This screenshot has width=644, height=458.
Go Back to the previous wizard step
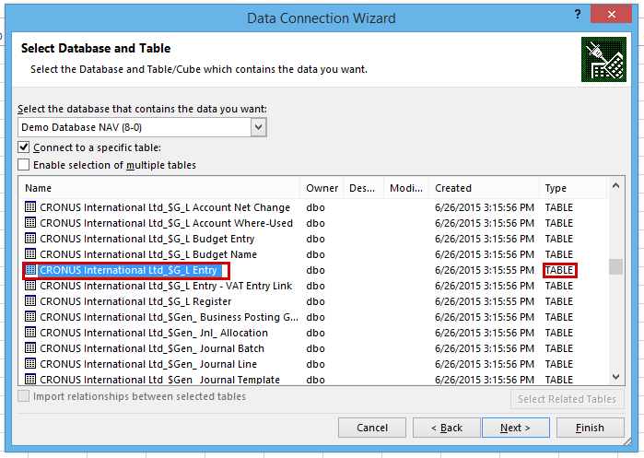point(447,428)
